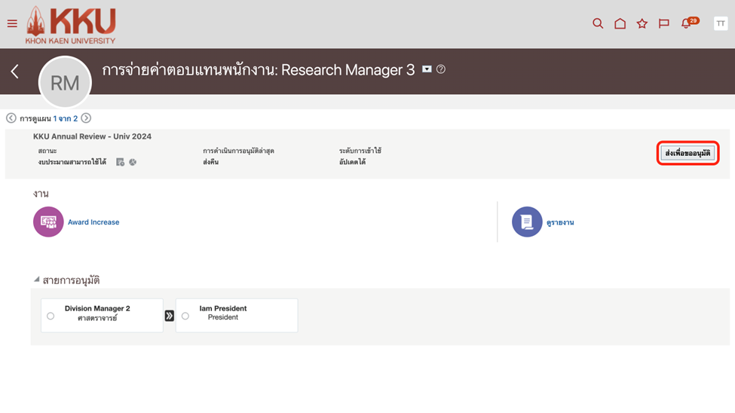Open dropdown arrow next to Research Manager 3
Image resolution: width=735 pixels, height=413 pixels.
point(427,69)
